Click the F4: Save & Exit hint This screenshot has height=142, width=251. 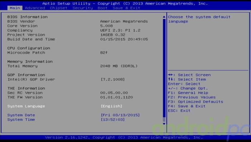[187, 106]
